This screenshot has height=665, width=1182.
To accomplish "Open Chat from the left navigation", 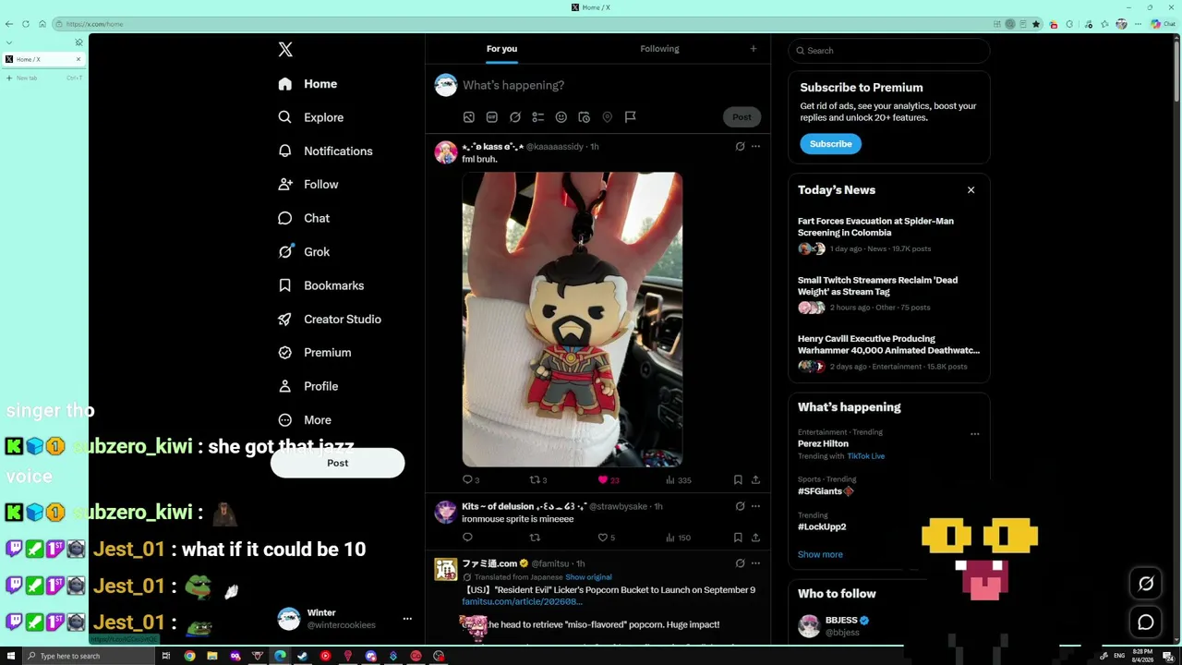I will (304, 218).
